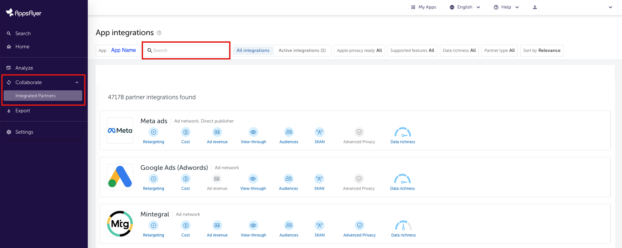The image size is (622, 248).
Task: Click Meta ads Retargeting icon
Action: point(154,132)
